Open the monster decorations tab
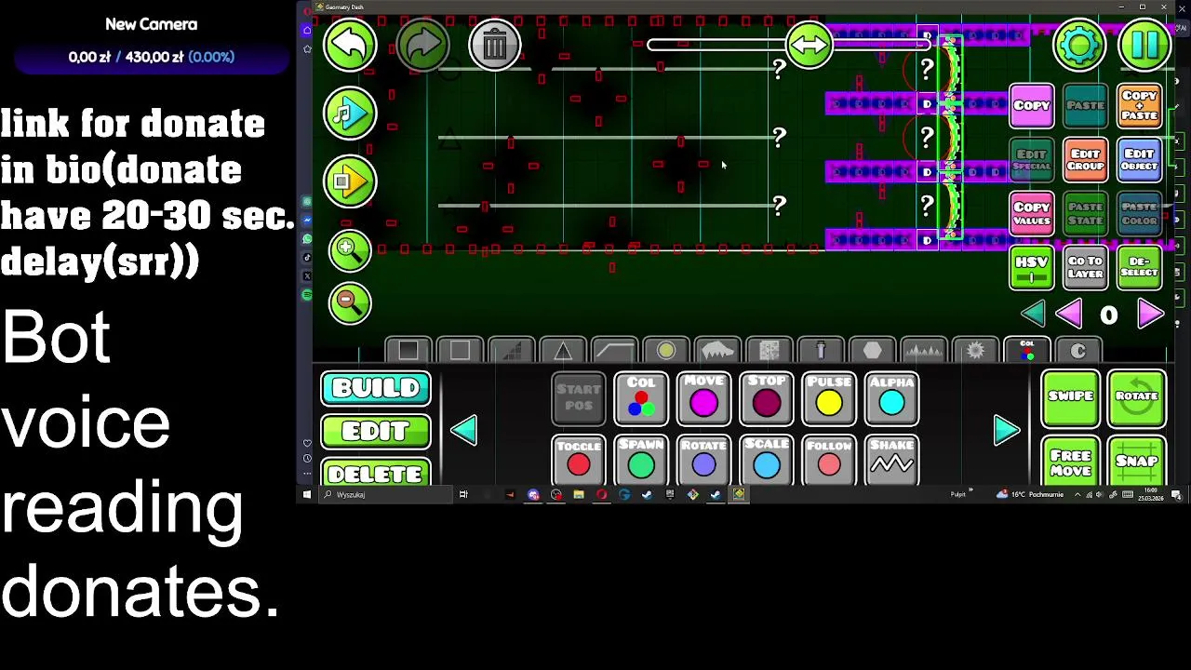Screen dimensions: 1191x670 pyautogui.click(x=717, y=350)
